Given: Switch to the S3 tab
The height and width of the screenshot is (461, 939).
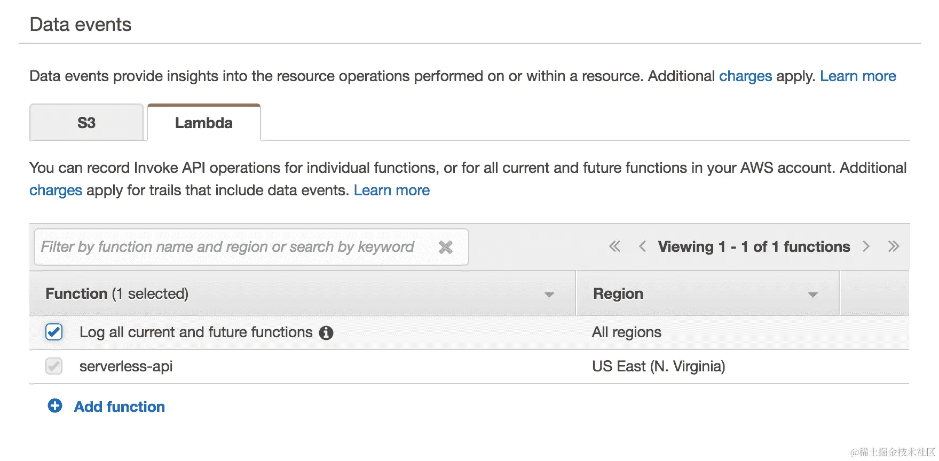Looking at the screenshot, I should point(86,123).
